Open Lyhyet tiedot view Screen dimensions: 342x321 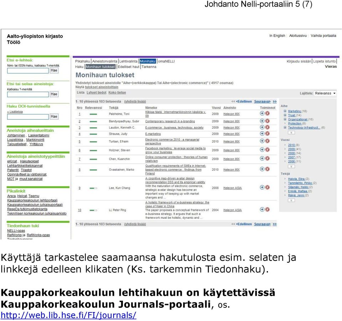tap(97, 93)
